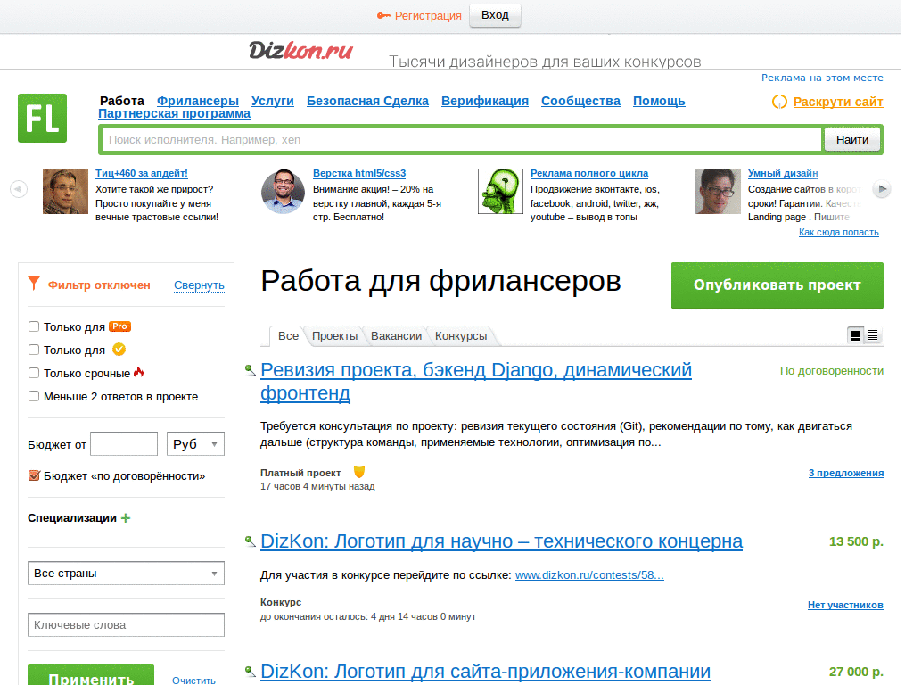Open the Партнерская программа link

pos(174,113)
